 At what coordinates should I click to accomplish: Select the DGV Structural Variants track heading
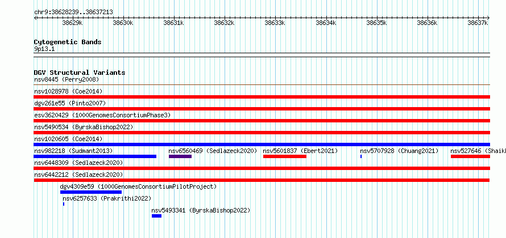pos(80,73)
